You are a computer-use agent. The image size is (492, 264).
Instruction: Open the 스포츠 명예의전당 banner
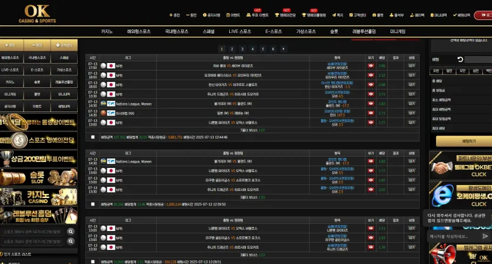tap(39, 140)
